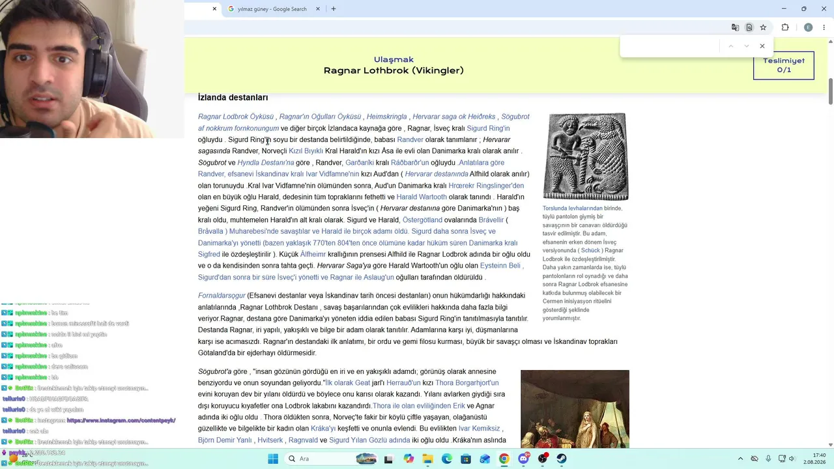Open the Torslunda levhalarından caption link
The width and height of the screenshot is (834, 469).
573,208
